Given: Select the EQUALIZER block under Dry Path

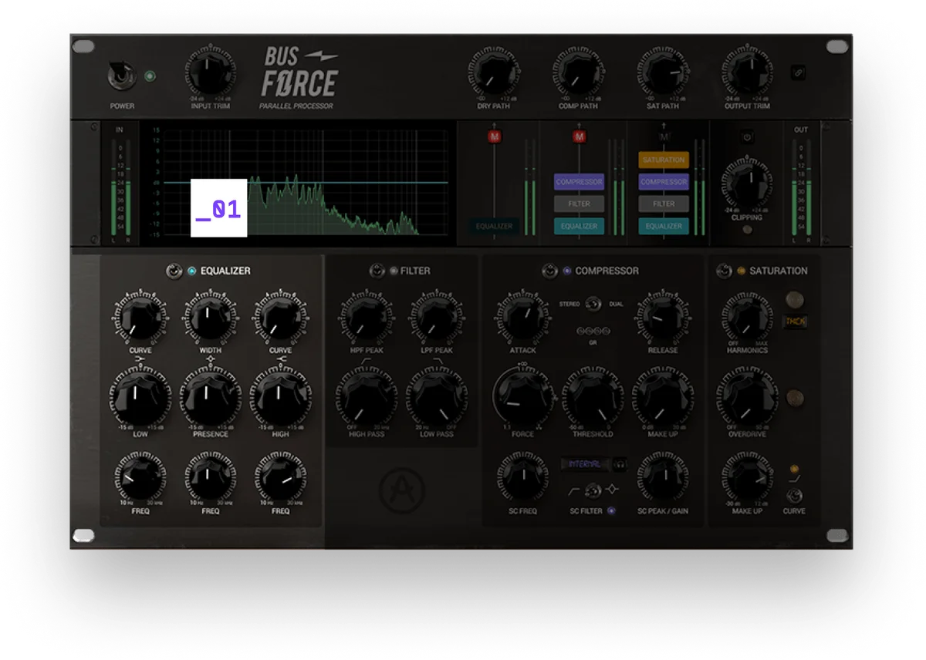Looking at the screenshot, I should [494, 227].
